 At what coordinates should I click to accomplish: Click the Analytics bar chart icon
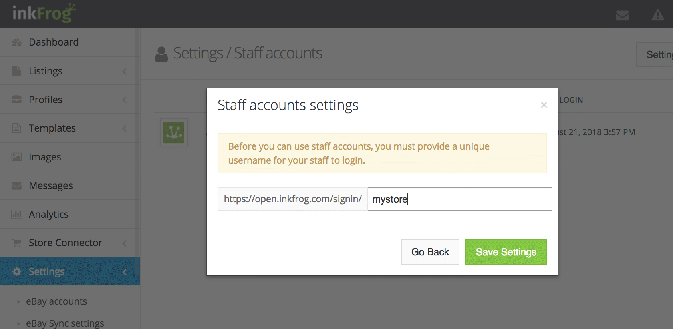(16, 214)
